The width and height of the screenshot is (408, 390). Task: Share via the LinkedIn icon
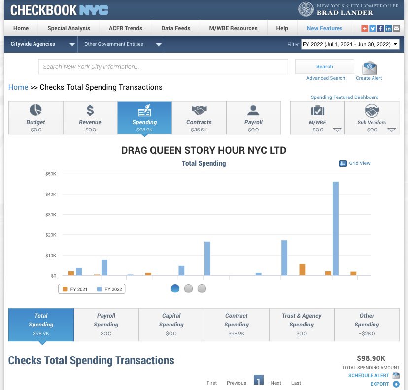(x=388, y=28)
